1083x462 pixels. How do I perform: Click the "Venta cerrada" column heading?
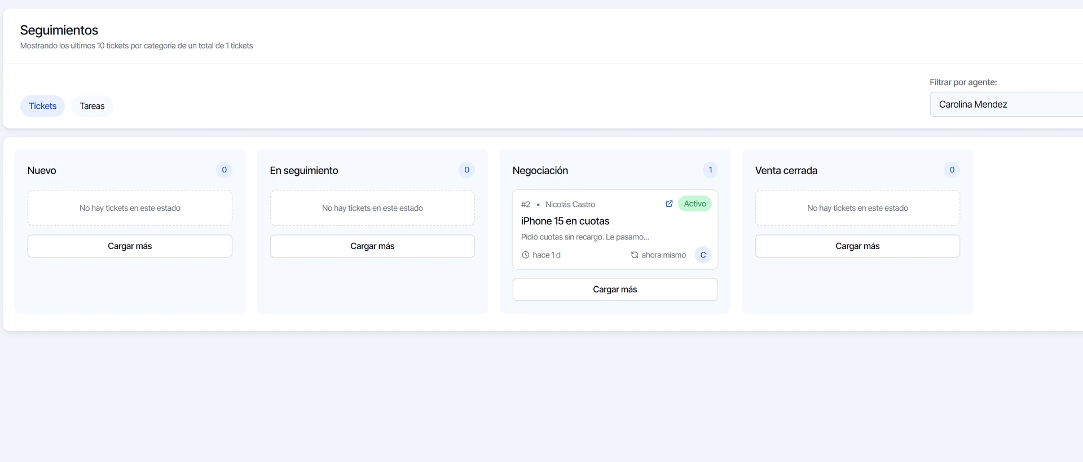tap(786, 171)
